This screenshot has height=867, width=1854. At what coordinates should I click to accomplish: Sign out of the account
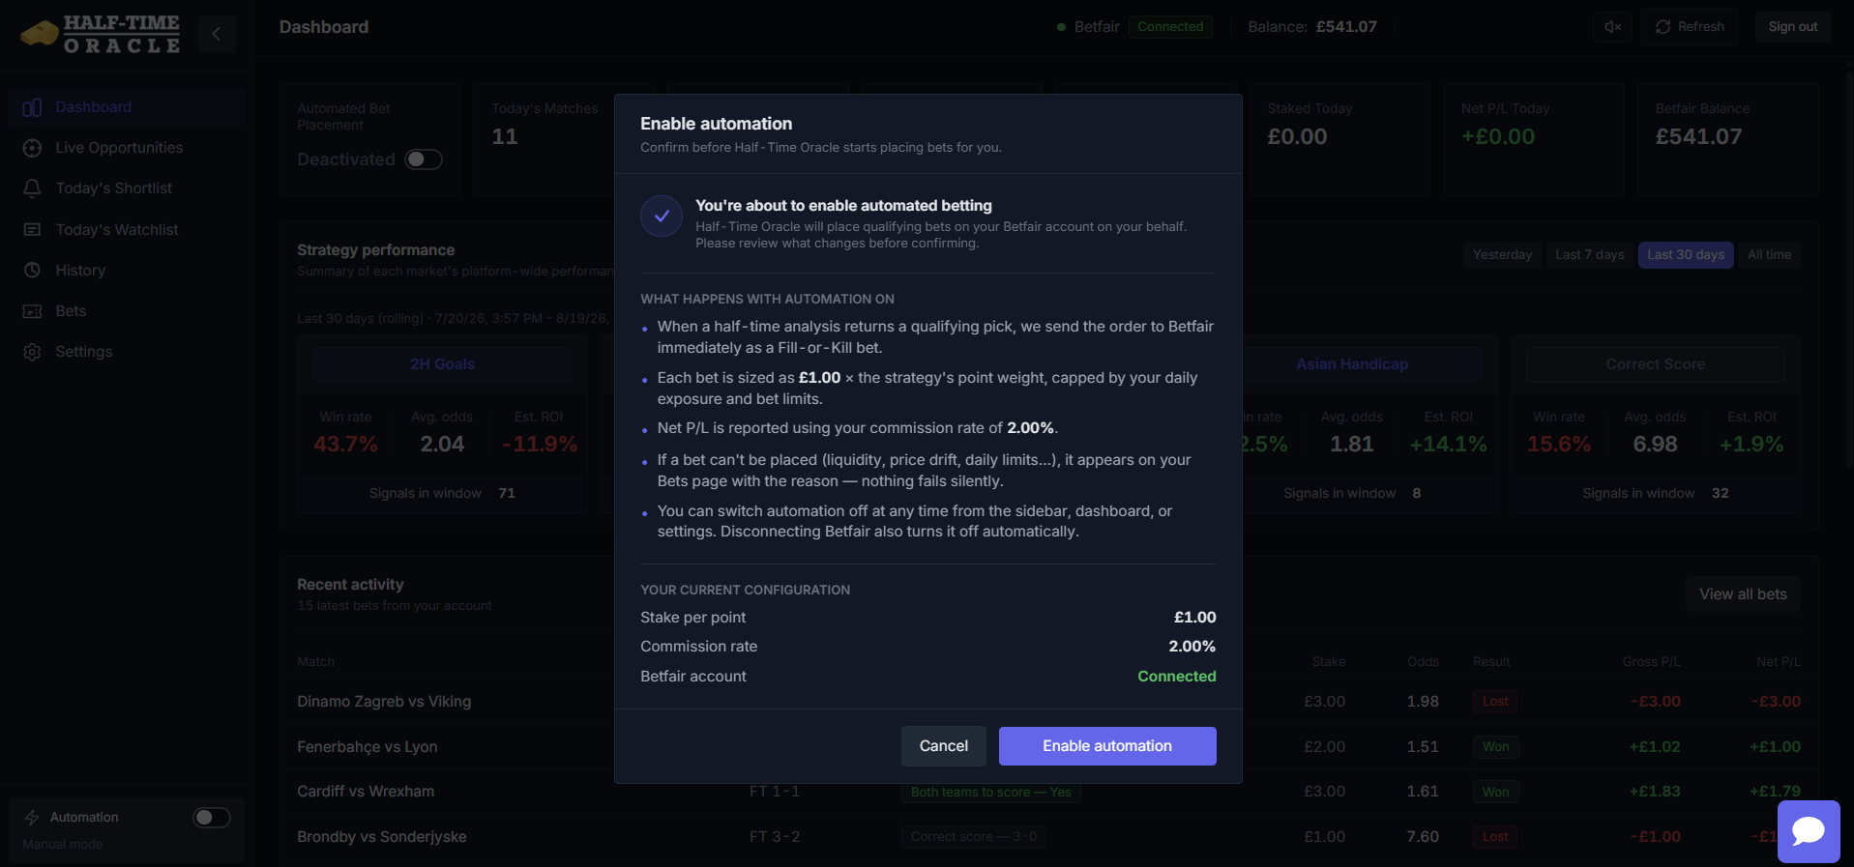[x=1792, y=27]
